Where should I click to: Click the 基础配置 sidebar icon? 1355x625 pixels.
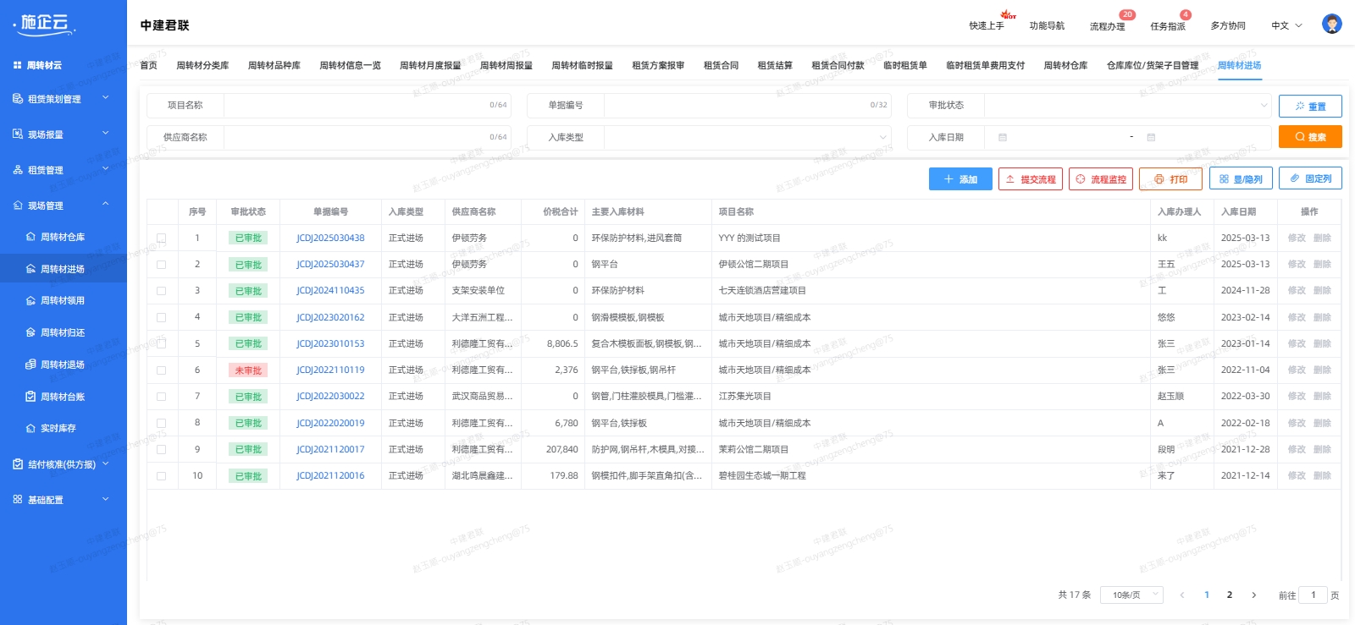coord(18,500)
